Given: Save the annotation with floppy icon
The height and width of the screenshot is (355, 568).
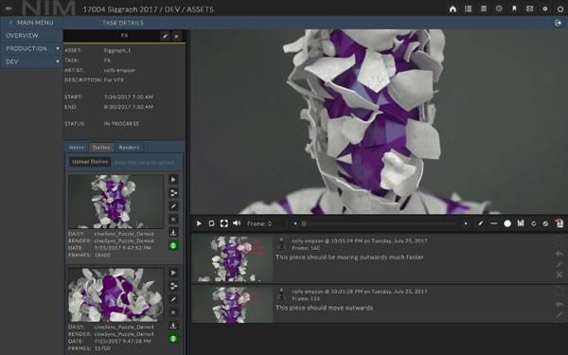Looking at the screenshot, I should click(521, 223).
